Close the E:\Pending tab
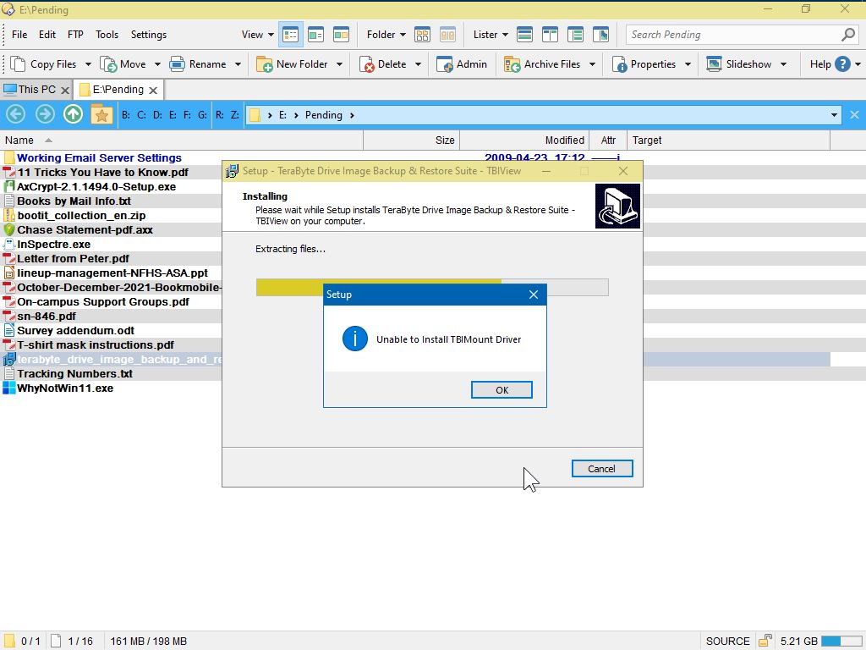866x650 pixels. [x=153, y=90]
